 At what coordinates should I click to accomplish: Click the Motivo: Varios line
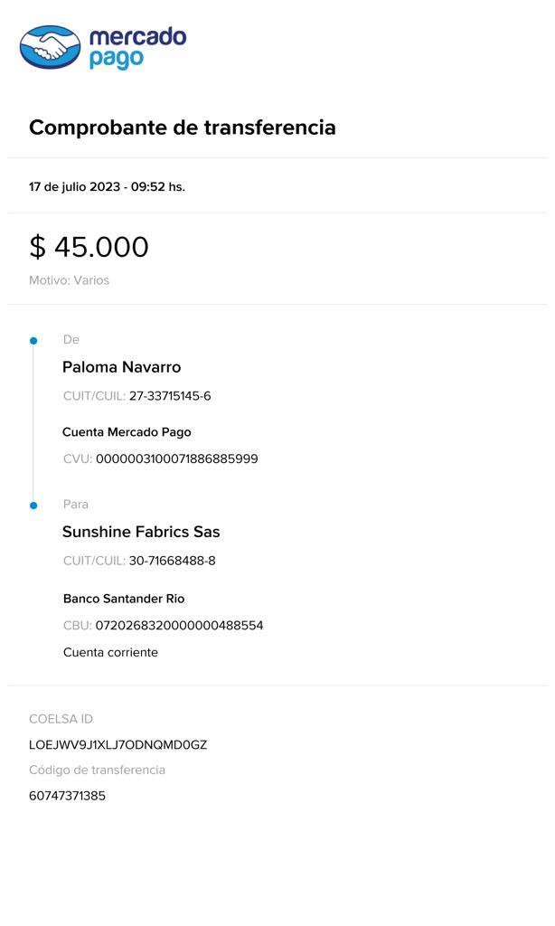point(69,280)
